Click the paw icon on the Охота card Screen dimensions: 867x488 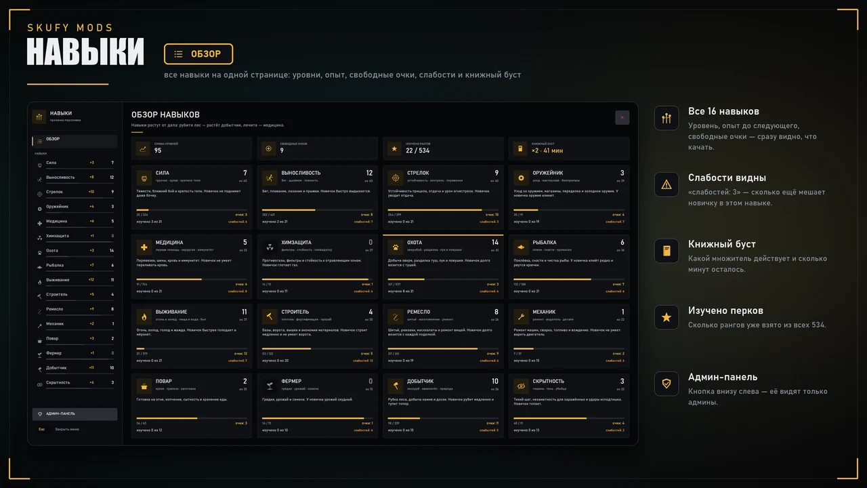[396, 247]
